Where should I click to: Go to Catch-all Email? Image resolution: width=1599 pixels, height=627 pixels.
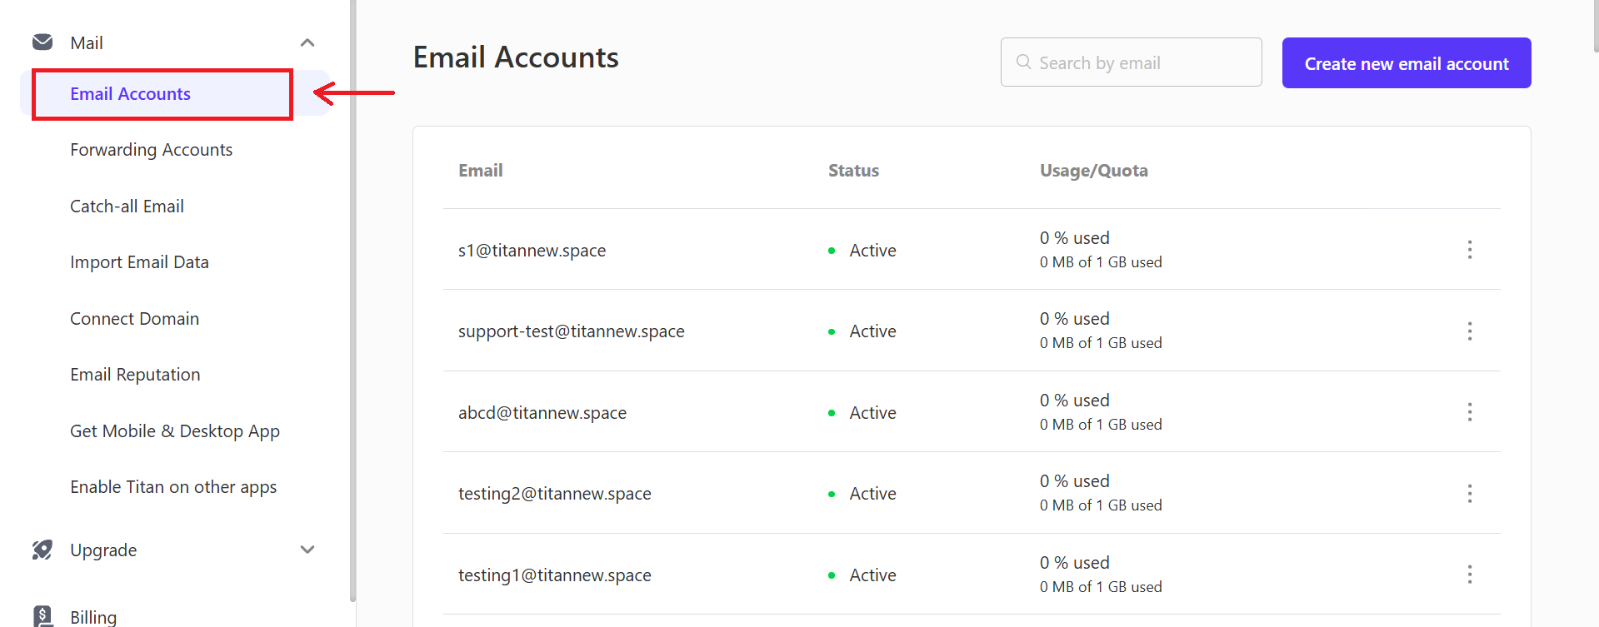coord(127,207)
